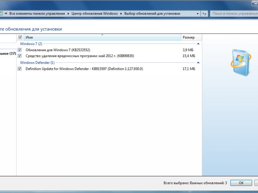Viewport: 258px width, 193px height.
Task: Uncheck the KB2533552 Windows 7 update checkbox
Action: [x=20, y=50]
